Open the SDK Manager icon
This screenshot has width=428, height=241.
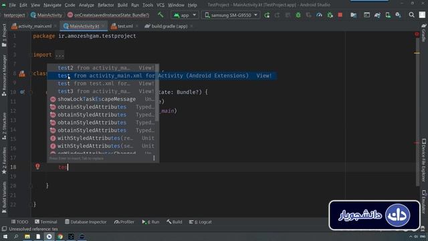[399, 15]
